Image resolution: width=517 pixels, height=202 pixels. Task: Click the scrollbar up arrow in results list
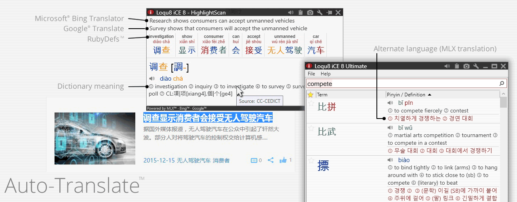[x=503, y=94]
